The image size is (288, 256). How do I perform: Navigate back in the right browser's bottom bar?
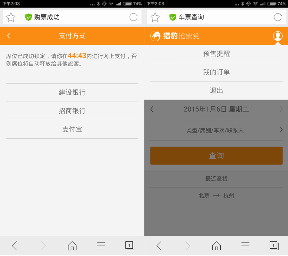159,246
